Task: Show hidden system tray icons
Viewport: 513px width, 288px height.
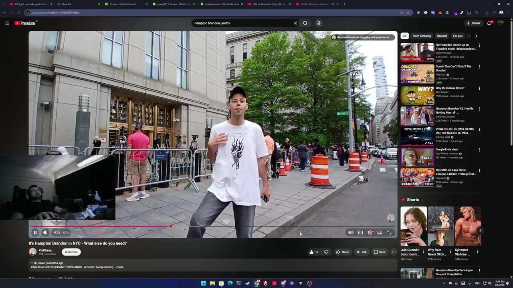Action: [444, 283]
